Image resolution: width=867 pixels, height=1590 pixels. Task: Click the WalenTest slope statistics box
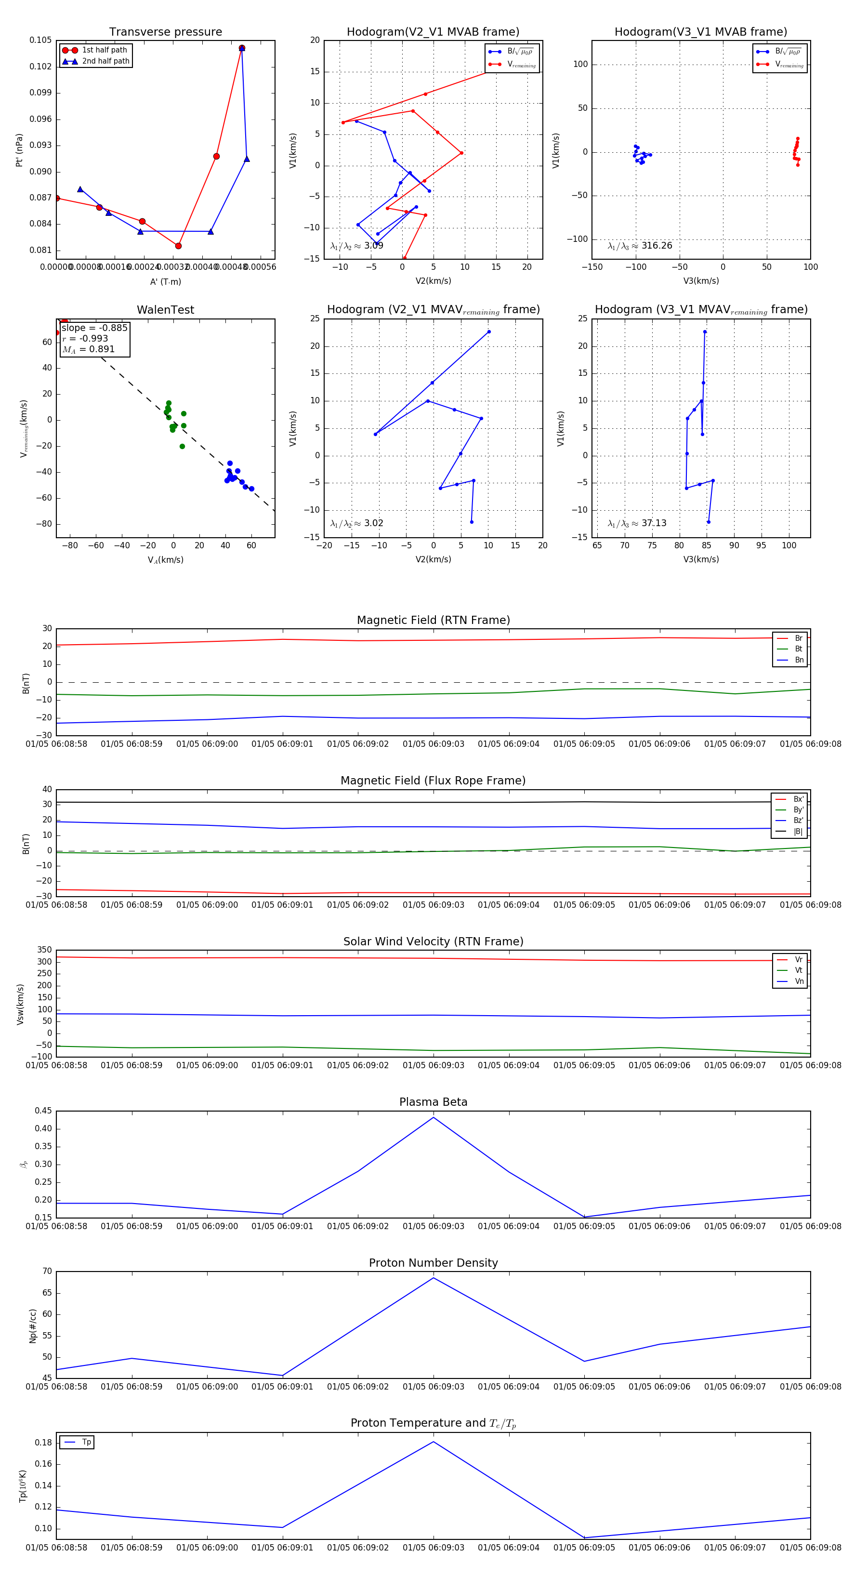[94, 339]
